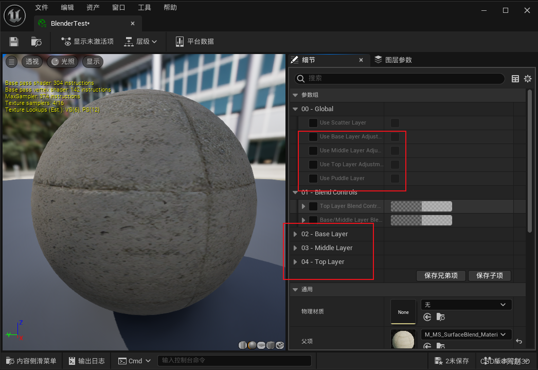Close the BlenderTest tab
538x370 pixels.
tap(133, 23)
